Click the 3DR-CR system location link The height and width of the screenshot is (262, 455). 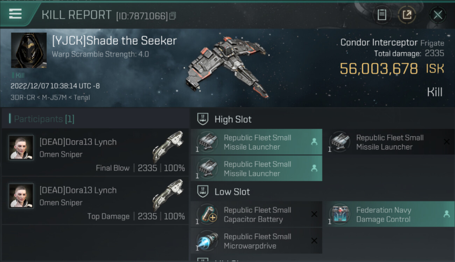pos(21,97)
